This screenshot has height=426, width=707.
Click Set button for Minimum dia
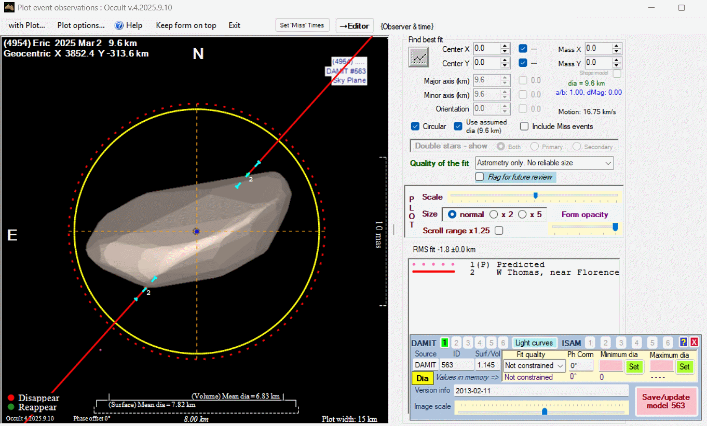(634, 366)
